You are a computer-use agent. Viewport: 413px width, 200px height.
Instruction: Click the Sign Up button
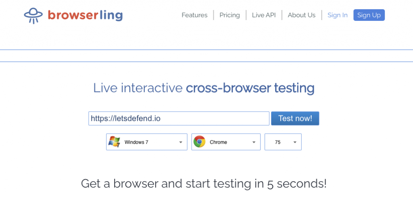click(x=369, y=15)
